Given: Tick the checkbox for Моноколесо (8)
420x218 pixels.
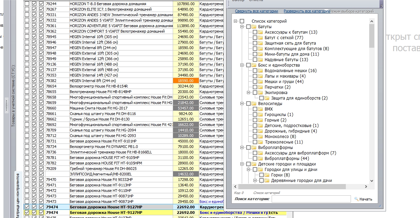Looking at the screenshot, I should [x=255, y=137].
